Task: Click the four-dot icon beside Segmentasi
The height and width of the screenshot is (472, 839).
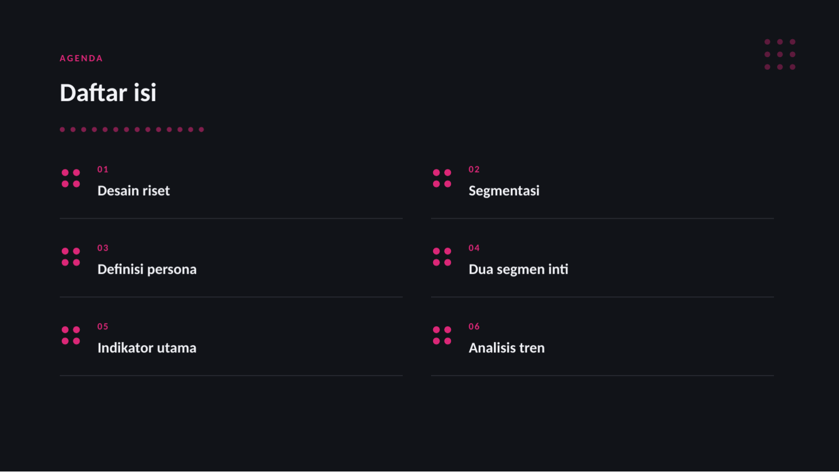Action: [x=442, y=178]
